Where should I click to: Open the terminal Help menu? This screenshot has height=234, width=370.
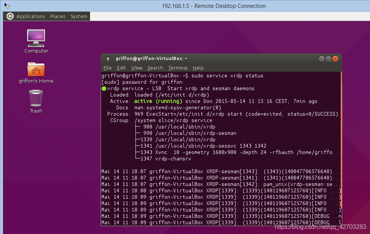click(x=198, y=68)
